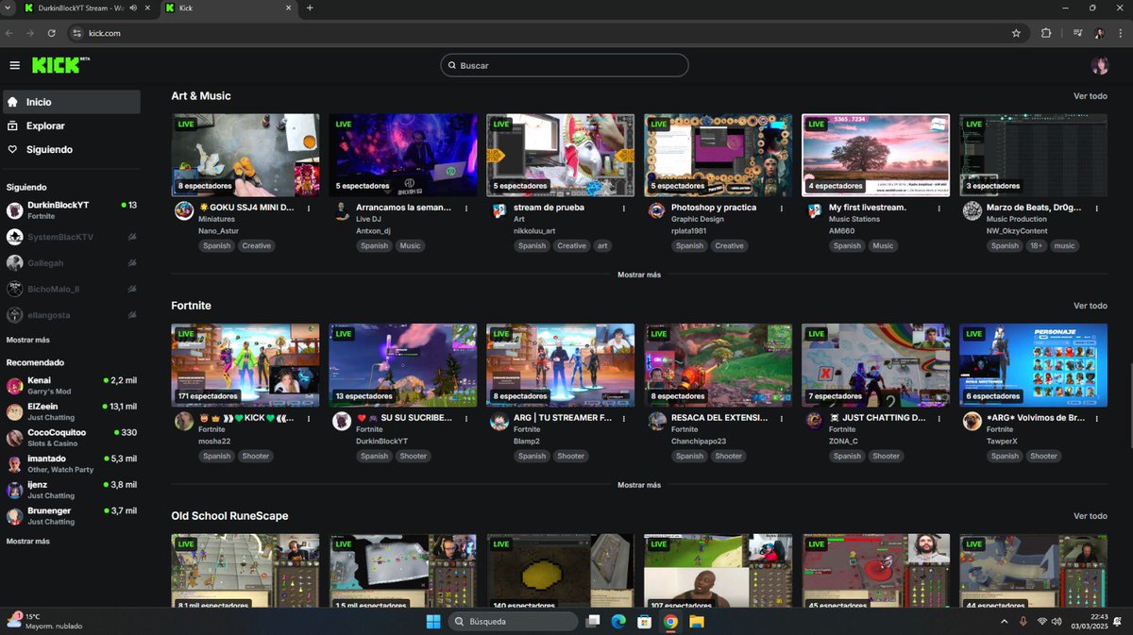Click DurkinBlockYT's avatar in the sidebar

coord(13,209)
